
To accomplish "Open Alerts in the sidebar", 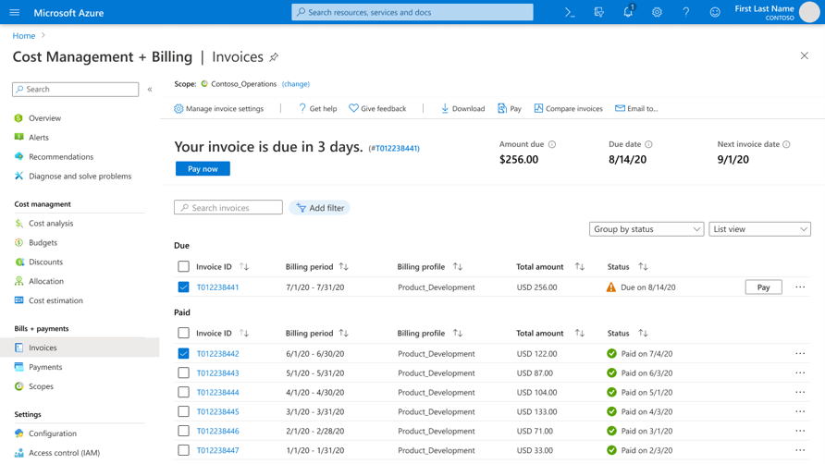I will pos(39,138).
